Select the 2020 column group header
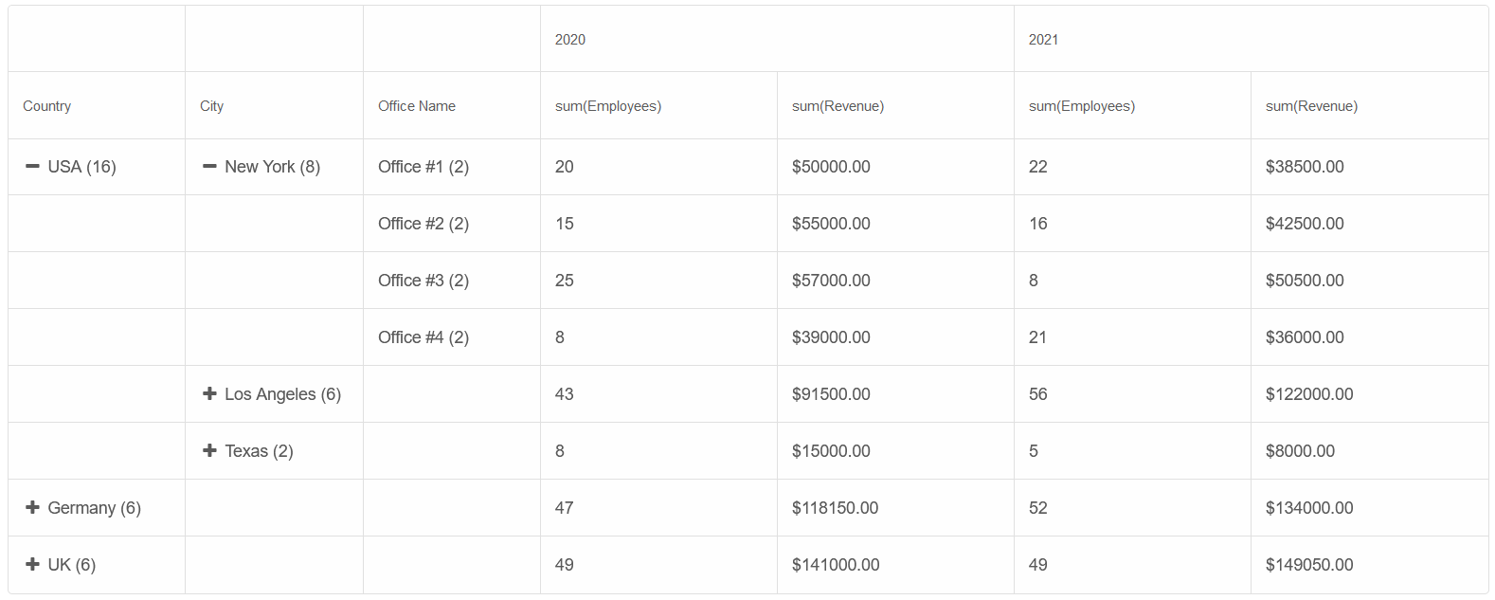Screen dimensions: 1495x600 pos(777,39)
